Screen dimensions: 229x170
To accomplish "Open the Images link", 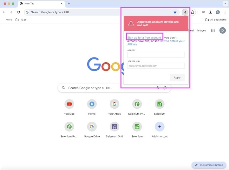I will coord(201,31).
